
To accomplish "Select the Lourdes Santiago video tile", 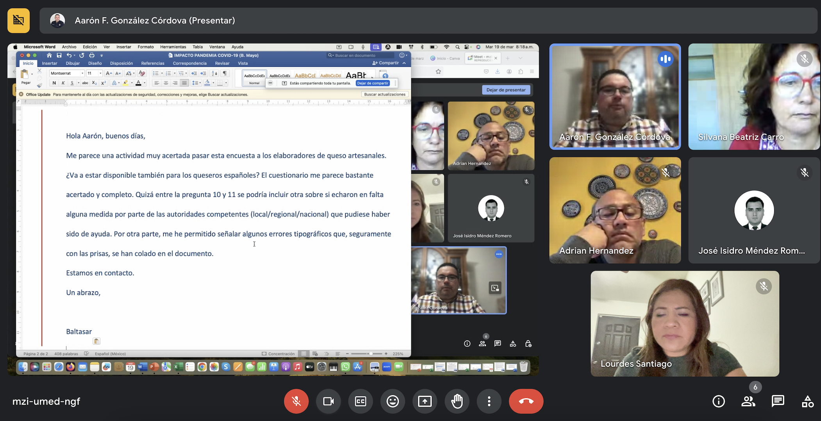I will point(685,323).
